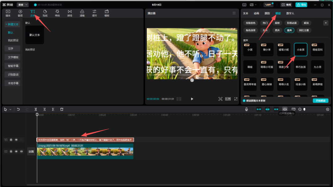This screenshot has width=333, height=187.
Task: Zoom out the timeline with minus magnifier
Action: (300, 109)
